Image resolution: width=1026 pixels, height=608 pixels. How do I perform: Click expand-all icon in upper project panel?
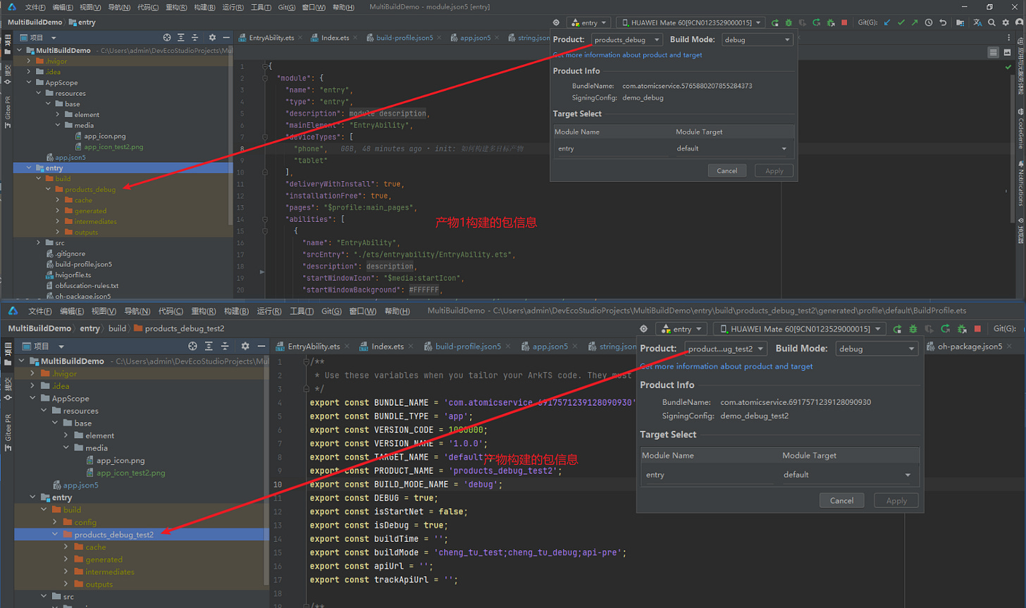(181, 37)
